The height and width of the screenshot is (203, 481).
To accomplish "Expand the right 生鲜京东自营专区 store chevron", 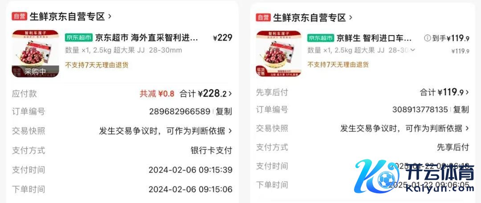I will (x=351, y=17).
